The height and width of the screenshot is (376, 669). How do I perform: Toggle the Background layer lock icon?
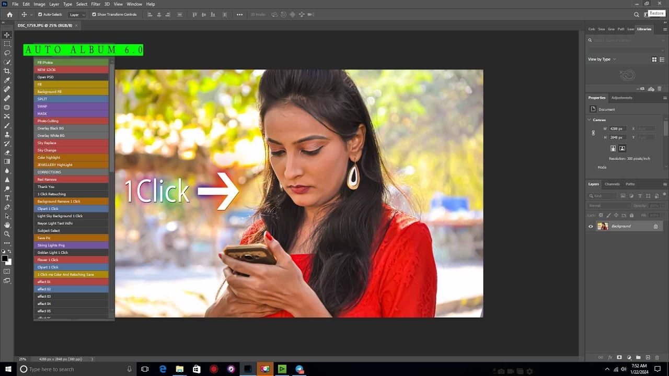[x=655, y=226]
